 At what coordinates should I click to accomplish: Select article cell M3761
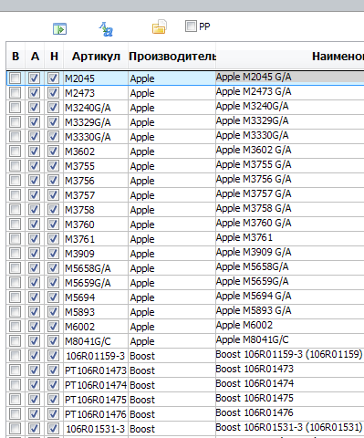96,239
